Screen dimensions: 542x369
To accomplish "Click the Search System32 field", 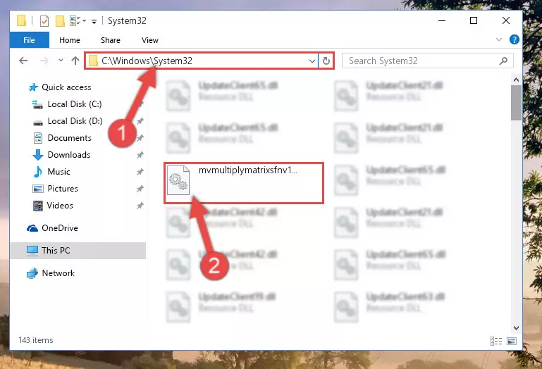I will click(428, 61).
